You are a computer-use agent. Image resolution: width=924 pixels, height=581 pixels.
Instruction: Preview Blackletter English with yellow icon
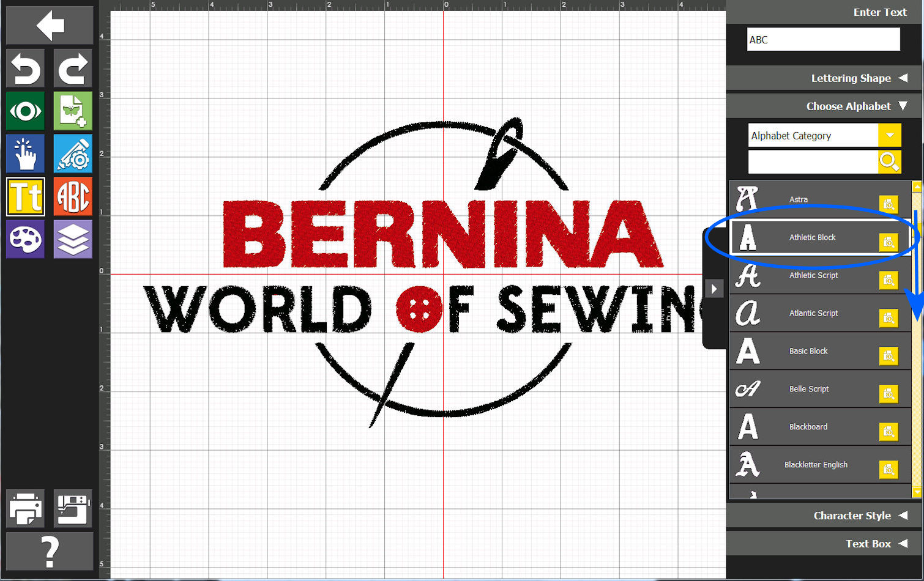tap(889, 470)
